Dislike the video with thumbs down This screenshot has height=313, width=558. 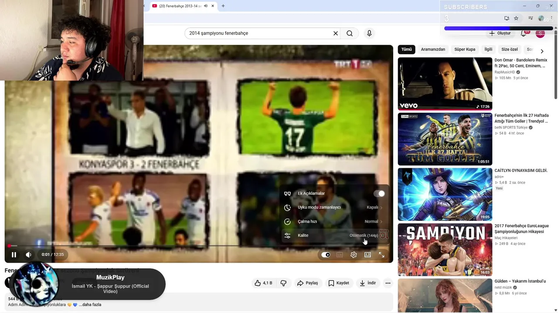(283, 283)
